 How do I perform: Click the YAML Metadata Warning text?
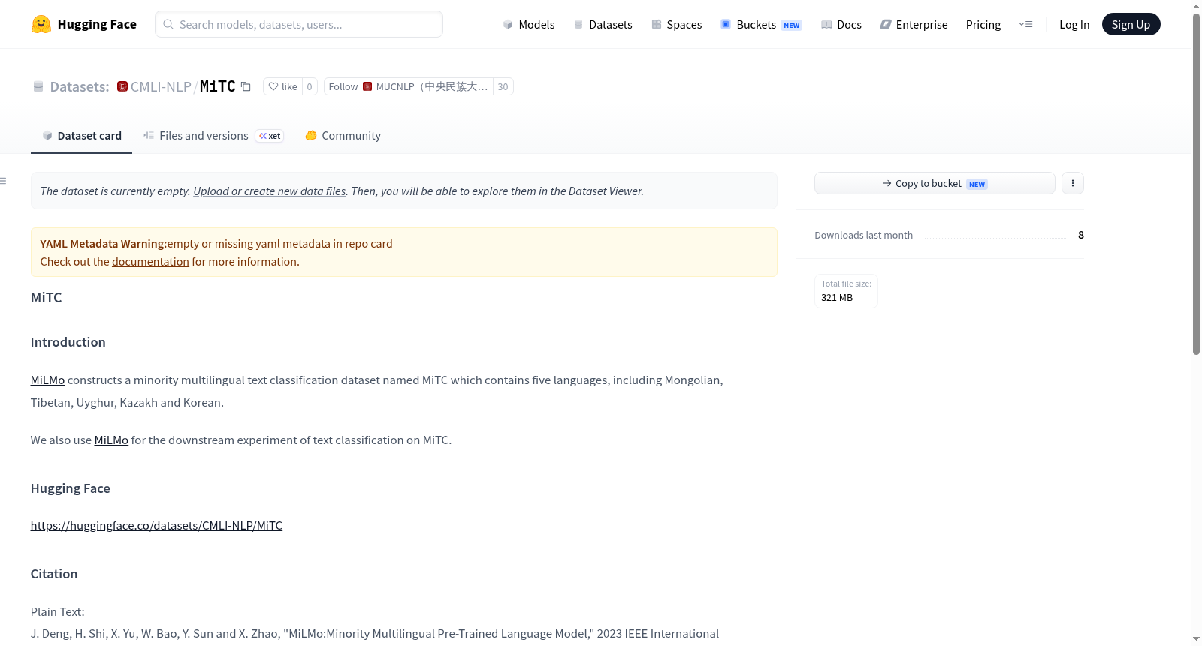(x=104, y=244)
